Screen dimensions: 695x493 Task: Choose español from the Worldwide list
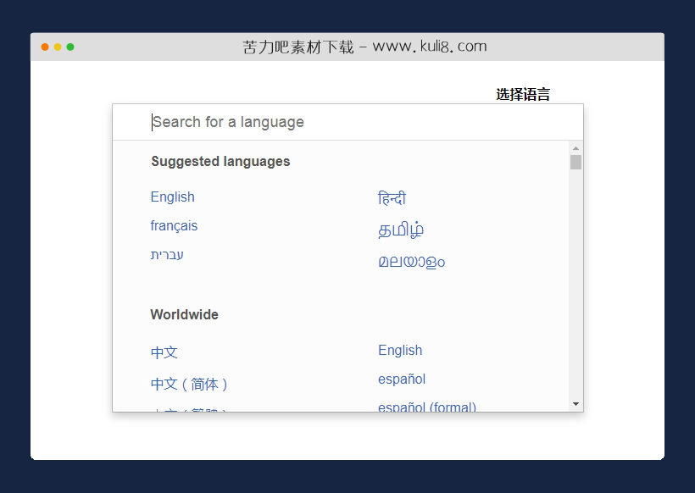(401, 379)
